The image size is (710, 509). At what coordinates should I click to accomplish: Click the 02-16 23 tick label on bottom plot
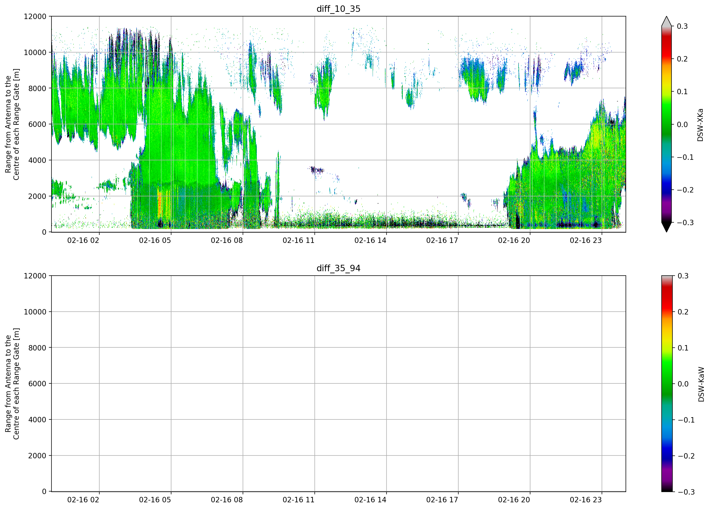pyautogui.click(x=586, y=500)
